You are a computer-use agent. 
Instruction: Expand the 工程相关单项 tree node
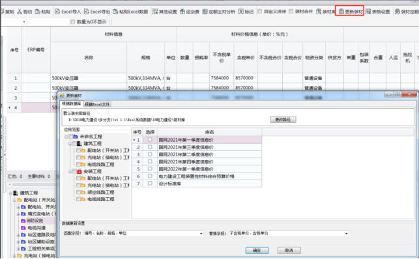[x=18, y=249]
